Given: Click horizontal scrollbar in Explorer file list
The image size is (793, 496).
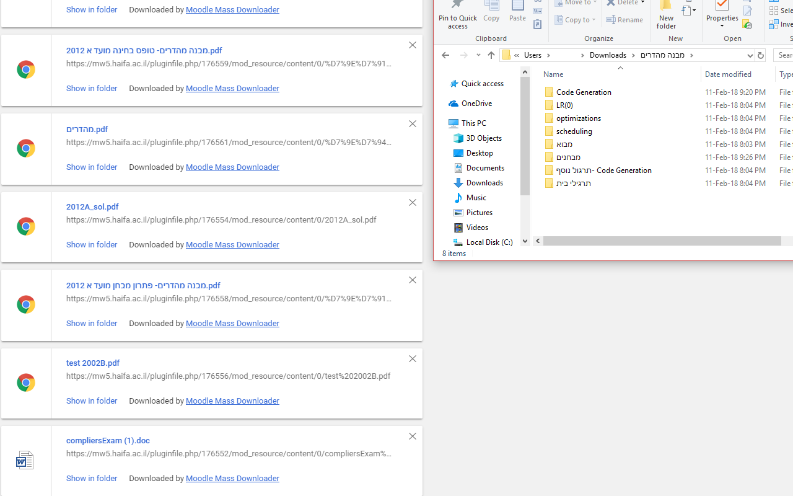Looking at the screenshot, I should coord(662,241).
